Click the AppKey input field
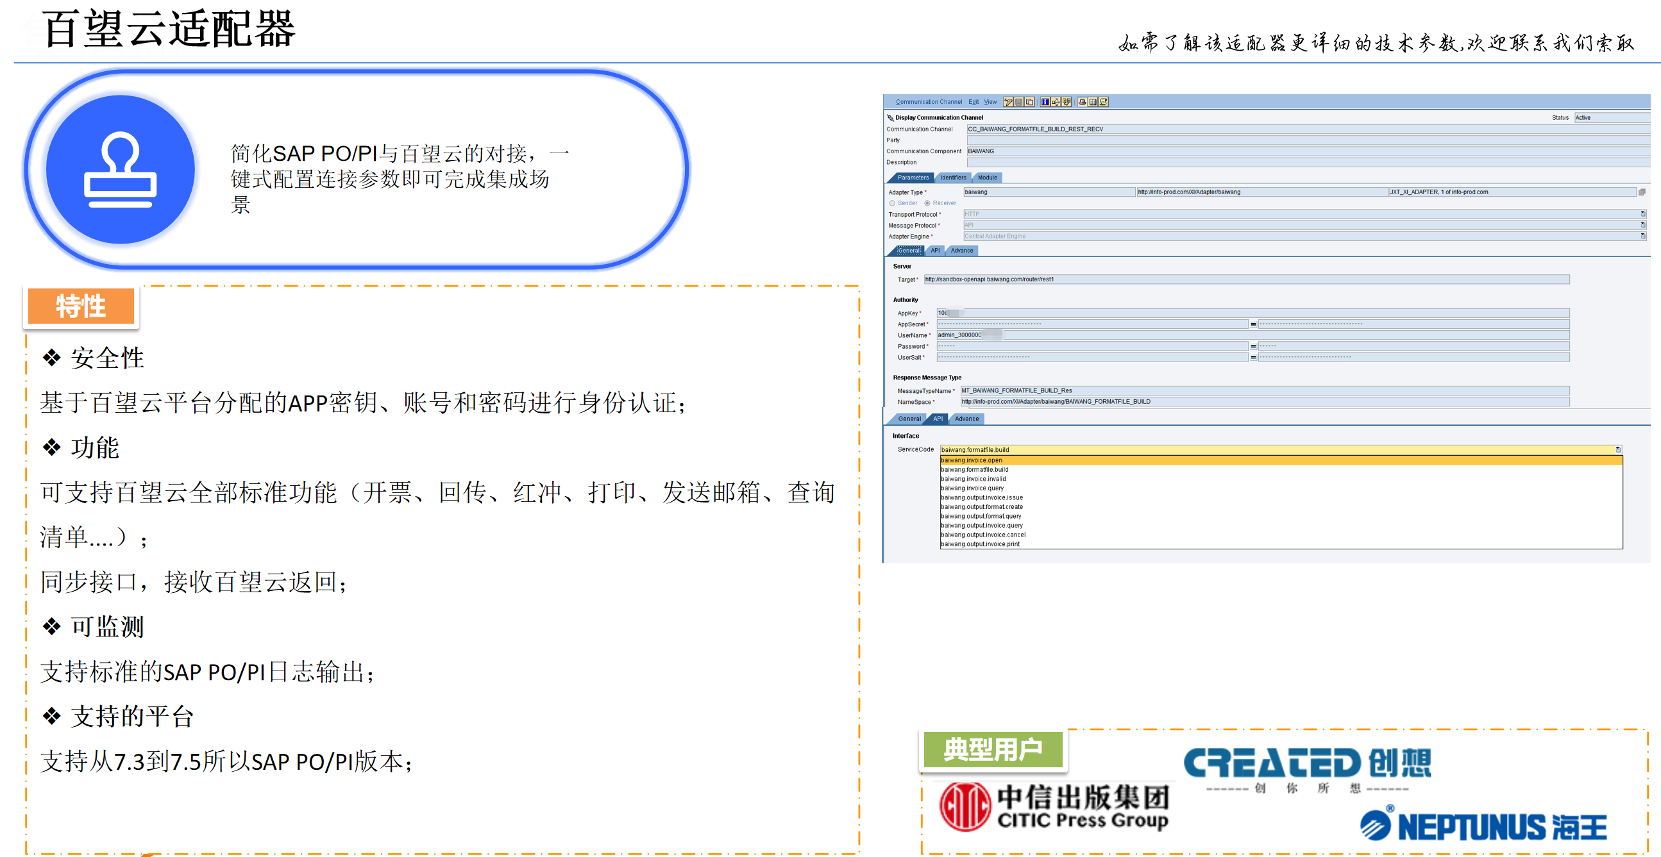This screenshot has height=857, width=1661. tap(1252, 313)
